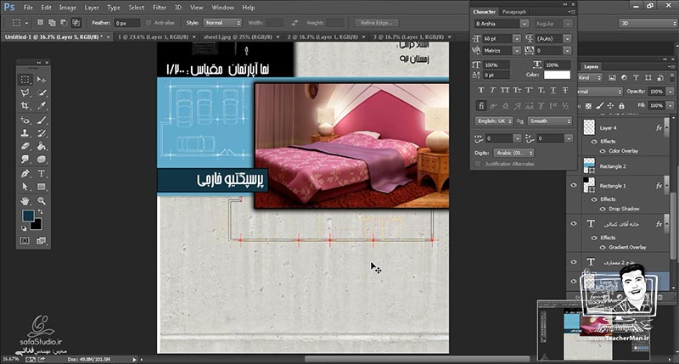Select the Quick Selection tool
The height and width of the screenshot is (364, 679).
(x=42, y=92)
